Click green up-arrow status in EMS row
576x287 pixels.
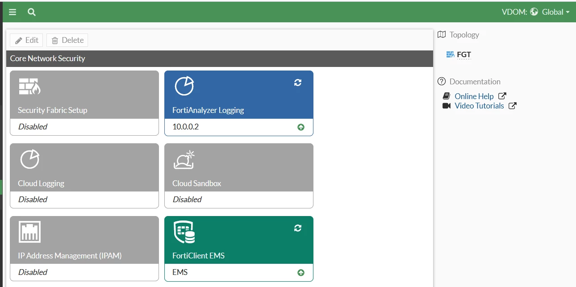click(301, 273)
